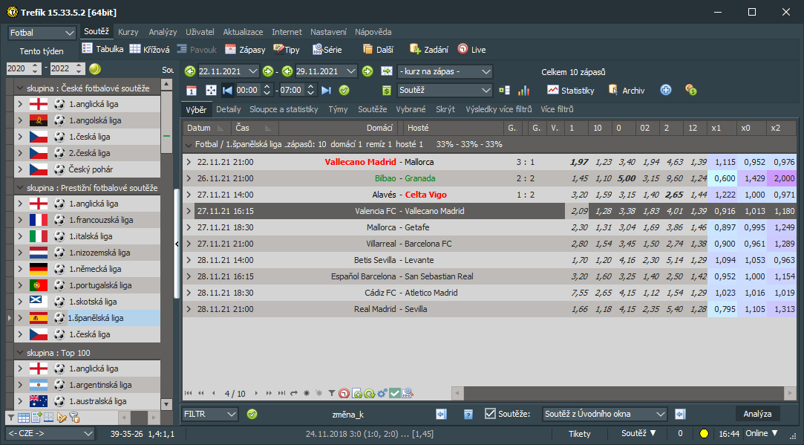
Task: Select the Villarreal - Barcelona FC match row
Action: (489, 244)
